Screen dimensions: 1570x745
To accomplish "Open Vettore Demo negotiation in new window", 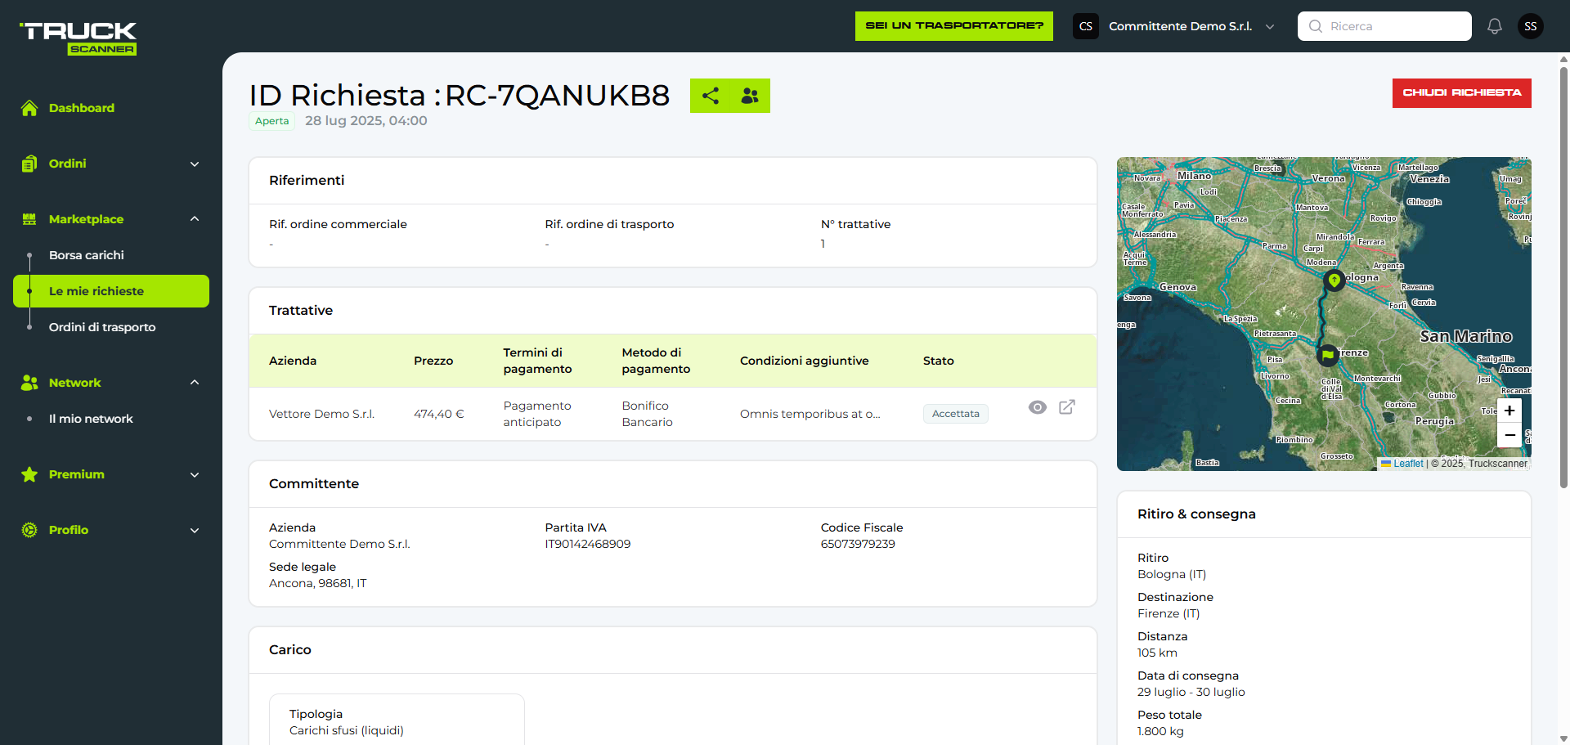I will point(1067,407).
